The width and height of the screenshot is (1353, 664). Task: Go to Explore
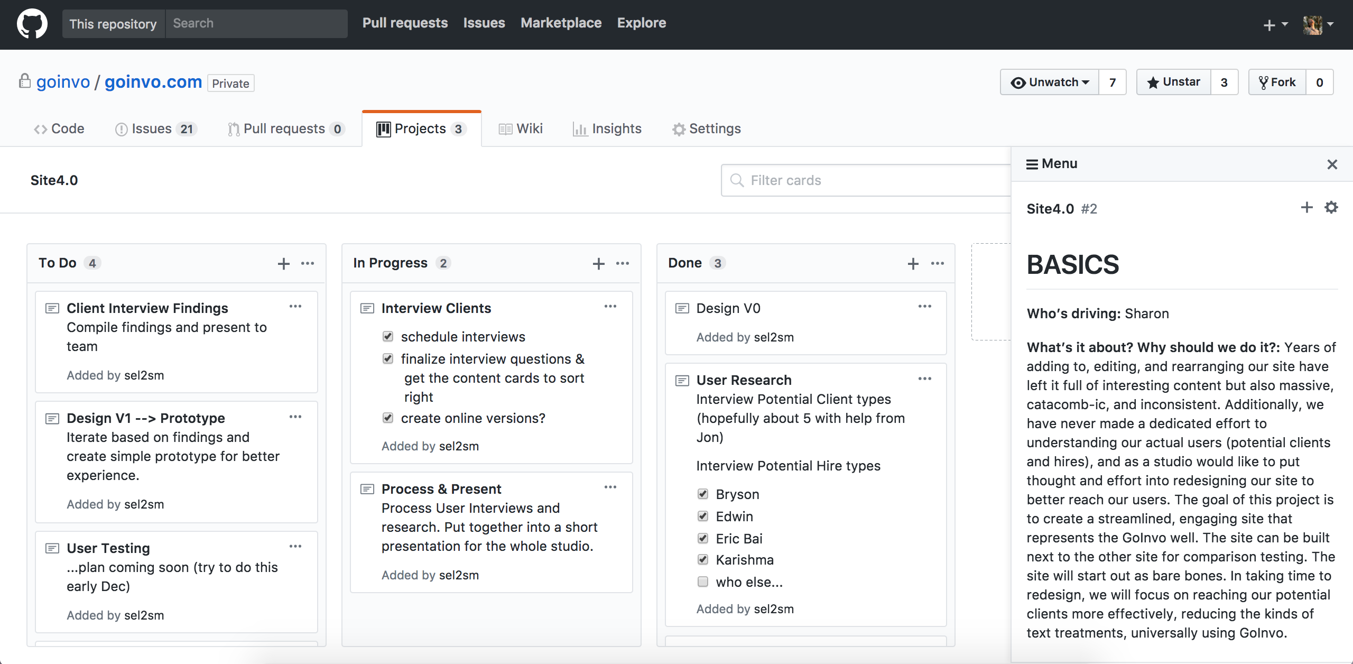point(642,23)
